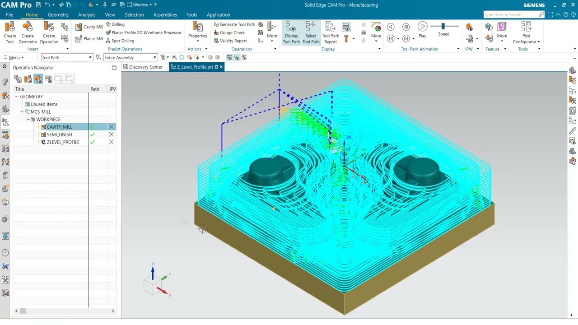Open the Tool Path Report

(331, 32)
